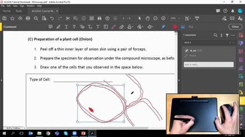Open the View menu
This screenshot has width=245, height=137.
pyautogui.click(x=15, y=6)
